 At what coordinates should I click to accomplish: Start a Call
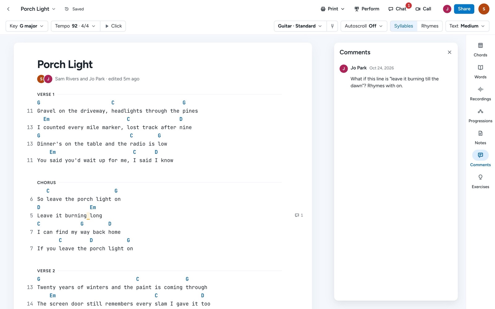[424, 9]
